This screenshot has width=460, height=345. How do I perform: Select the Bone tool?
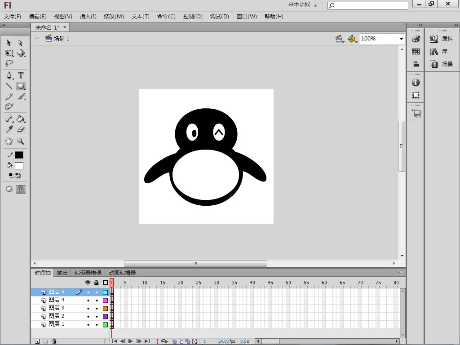click(9, 119)
